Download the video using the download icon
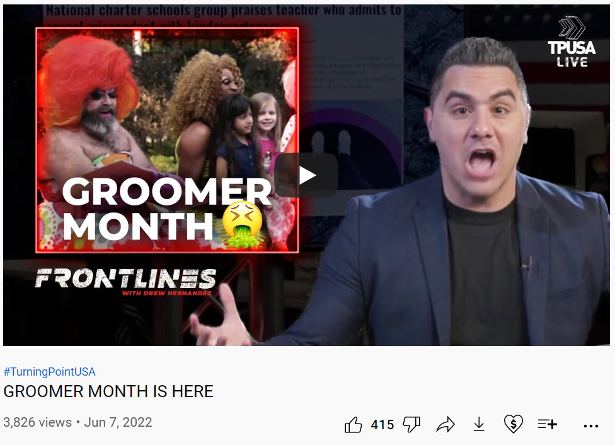Screen dimensions: 615x445 click(479, 424)
